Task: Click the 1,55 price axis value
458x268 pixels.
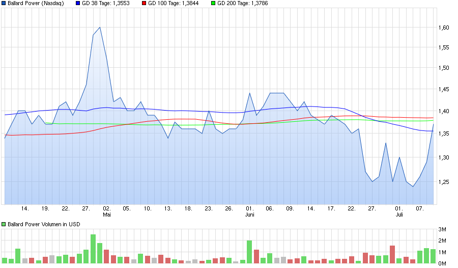Action: click(x=444, y=47)
